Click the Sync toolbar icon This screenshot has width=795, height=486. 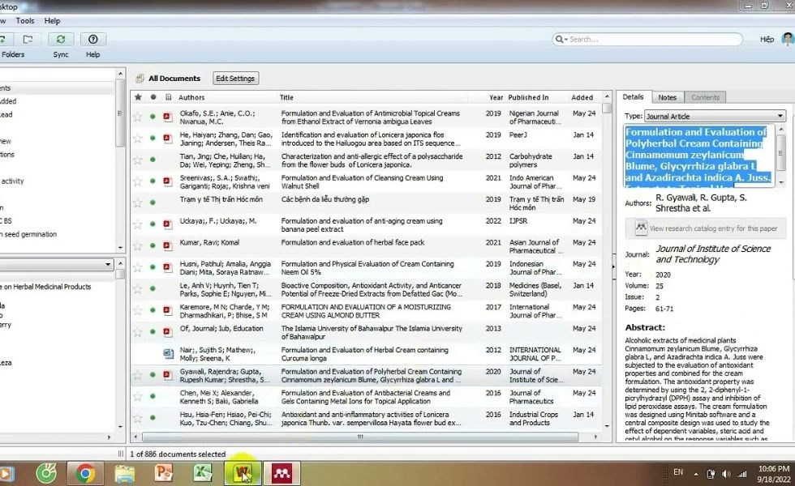(61, 40)
